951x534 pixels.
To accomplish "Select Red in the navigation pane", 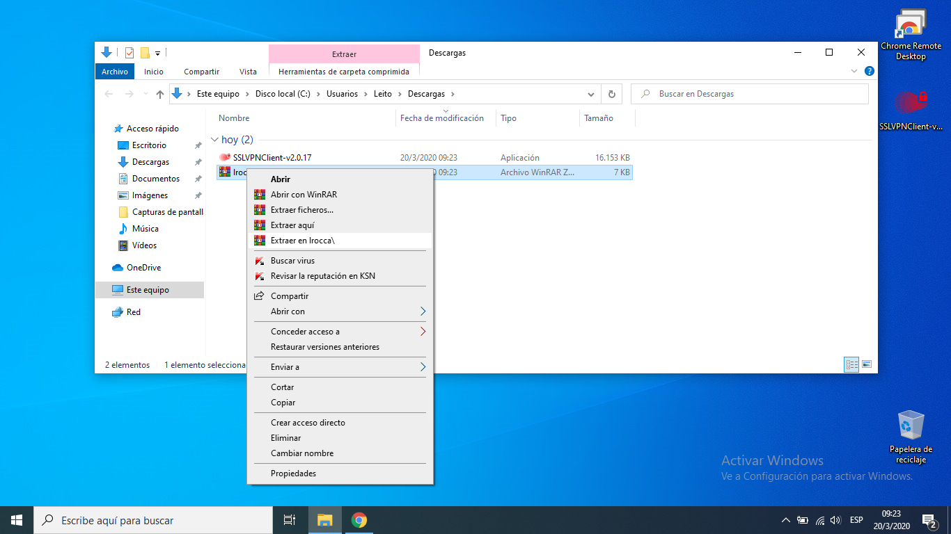I will pos(134,312).
